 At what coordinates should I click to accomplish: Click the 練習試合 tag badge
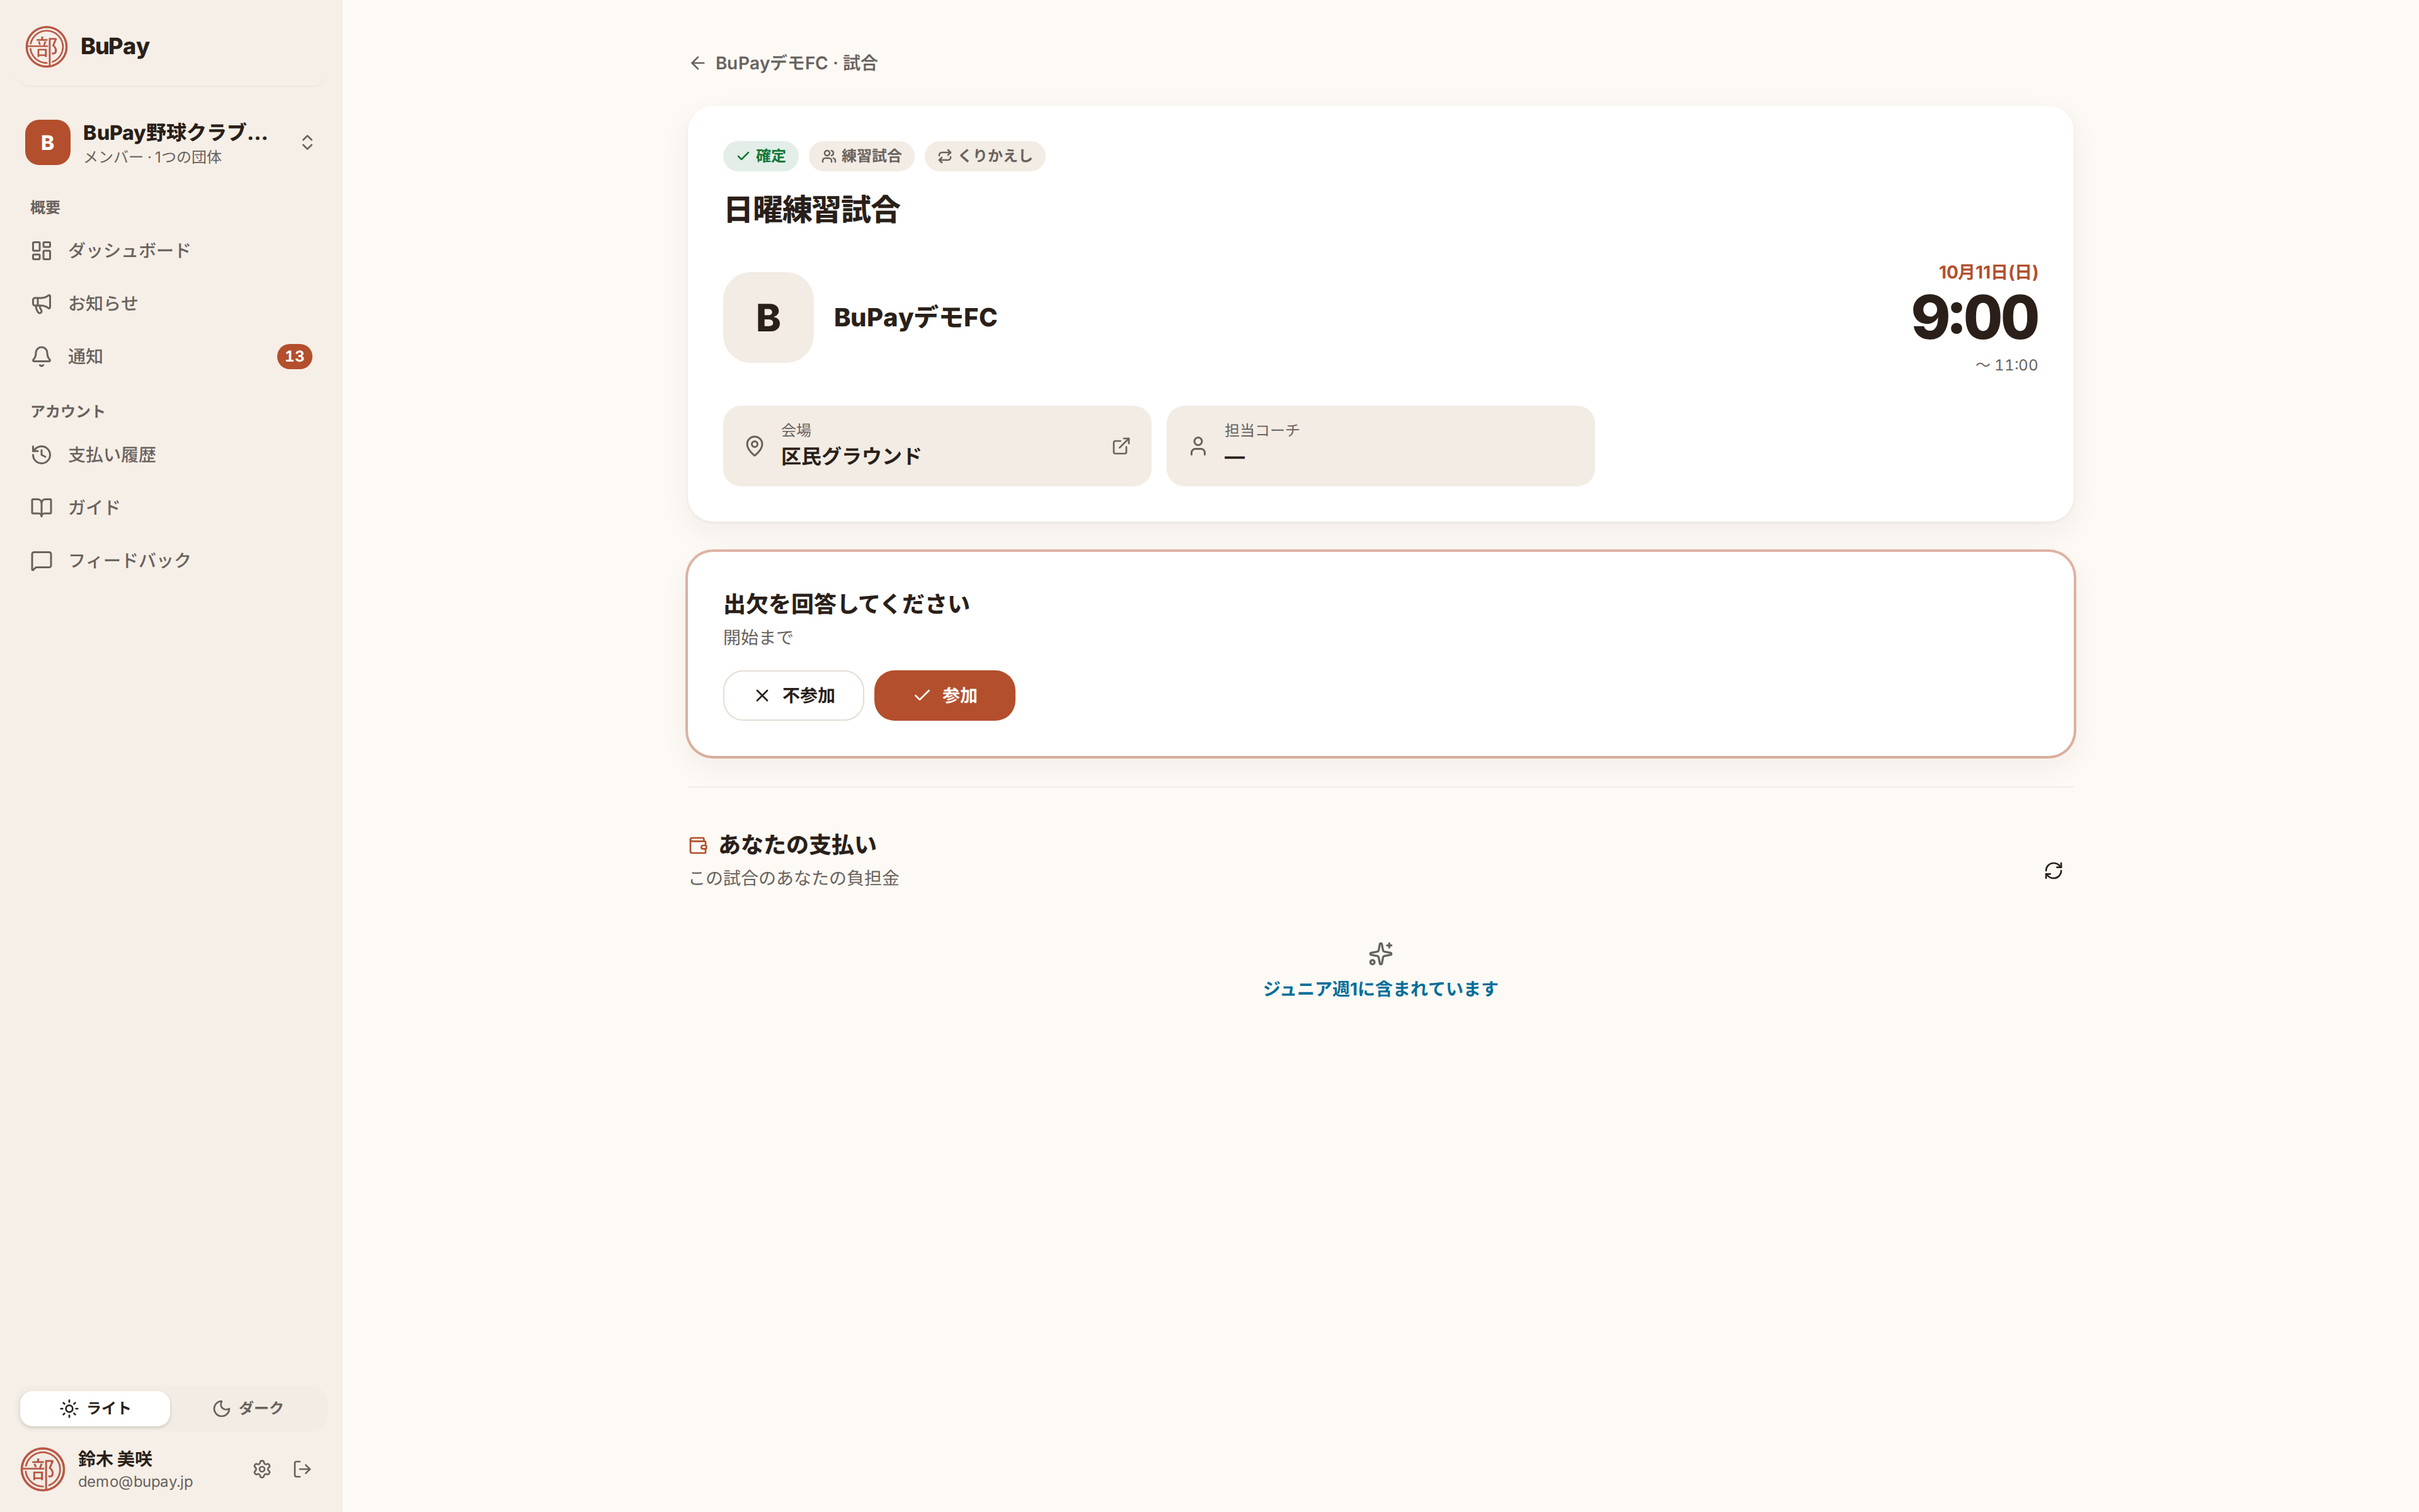[862, 156]
